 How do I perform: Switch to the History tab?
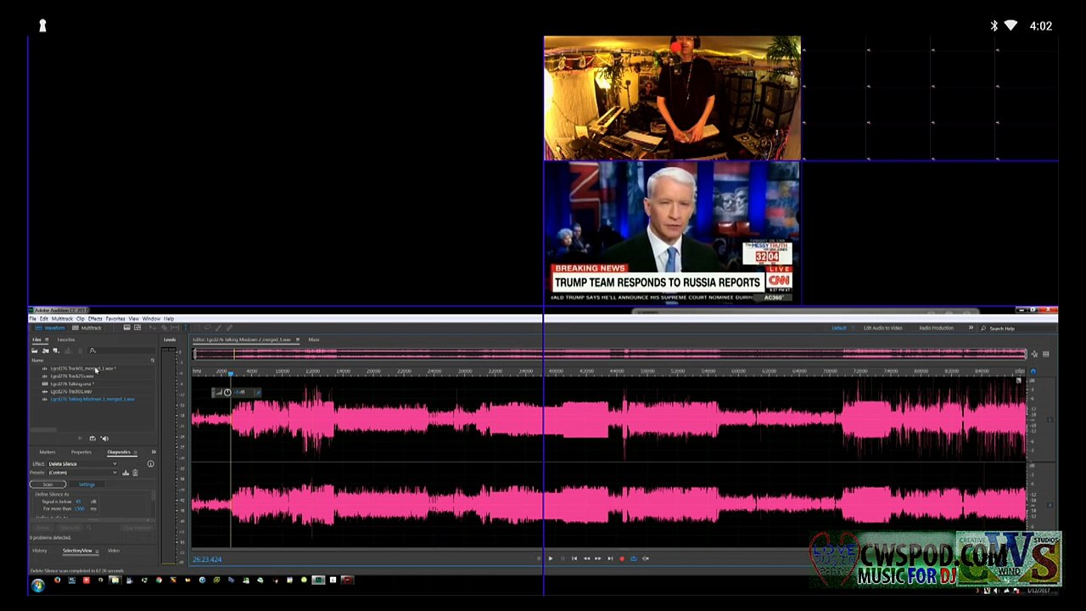click(x=40, y=551)
